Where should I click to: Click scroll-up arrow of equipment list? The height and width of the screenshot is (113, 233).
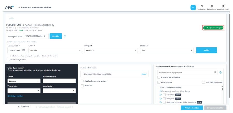222,86
